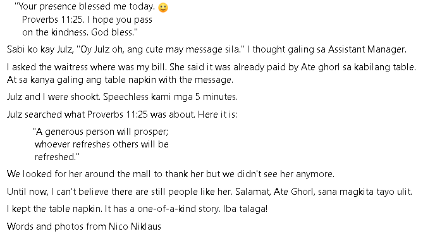Image resolution: width=423 pixels, height=236 pixels.
Task: Click the name 'Nico Niklaus' credit
Action: pos(135,227)
